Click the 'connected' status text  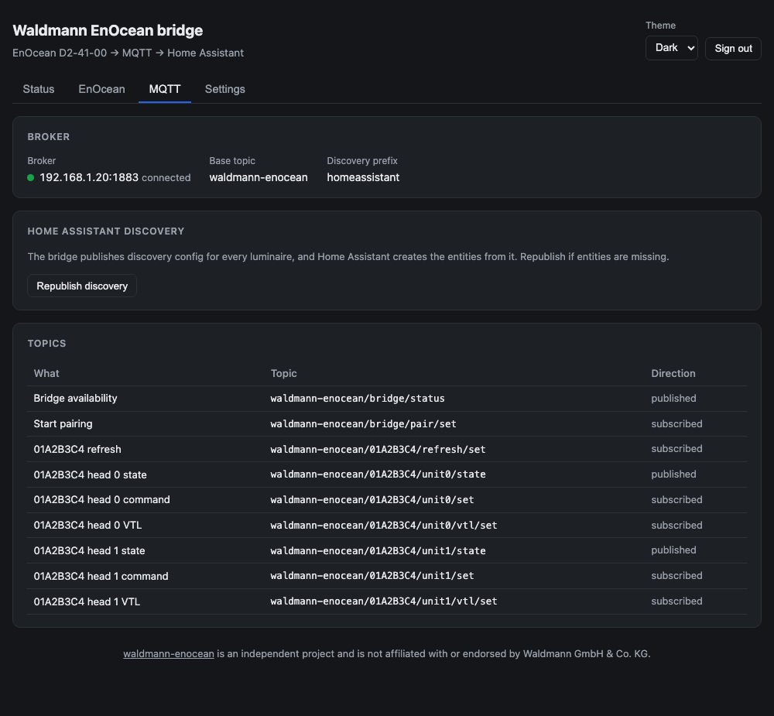[x=166, y=178]
